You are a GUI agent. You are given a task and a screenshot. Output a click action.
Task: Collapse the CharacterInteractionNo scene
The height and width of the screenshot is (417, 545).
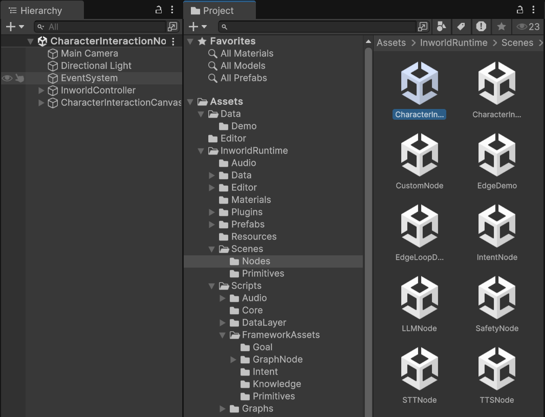tap(30, 42)
